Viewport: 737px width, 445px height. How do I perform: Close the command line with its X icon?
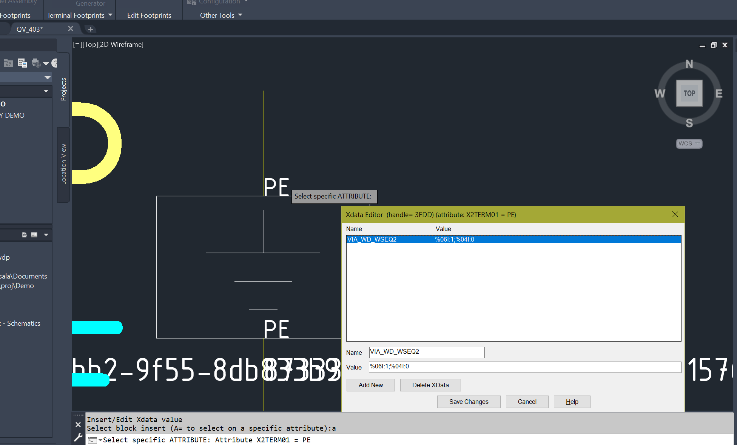pos(78,424)
